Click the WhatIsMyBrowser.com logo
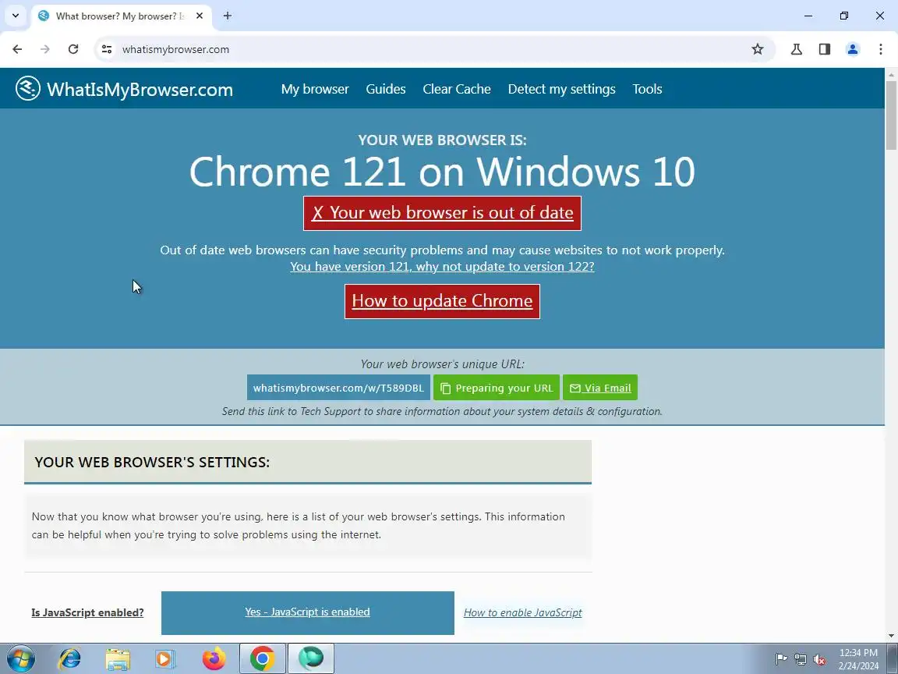 point(124,89)
